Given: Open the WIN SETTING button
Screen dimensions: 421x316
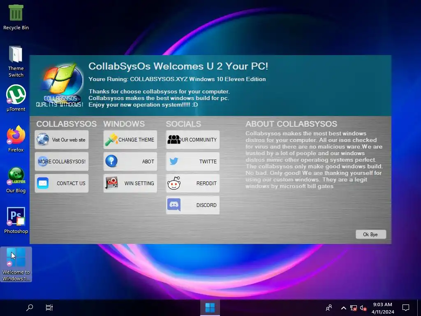Looking at the screenshot, I should tap(130, 183).
